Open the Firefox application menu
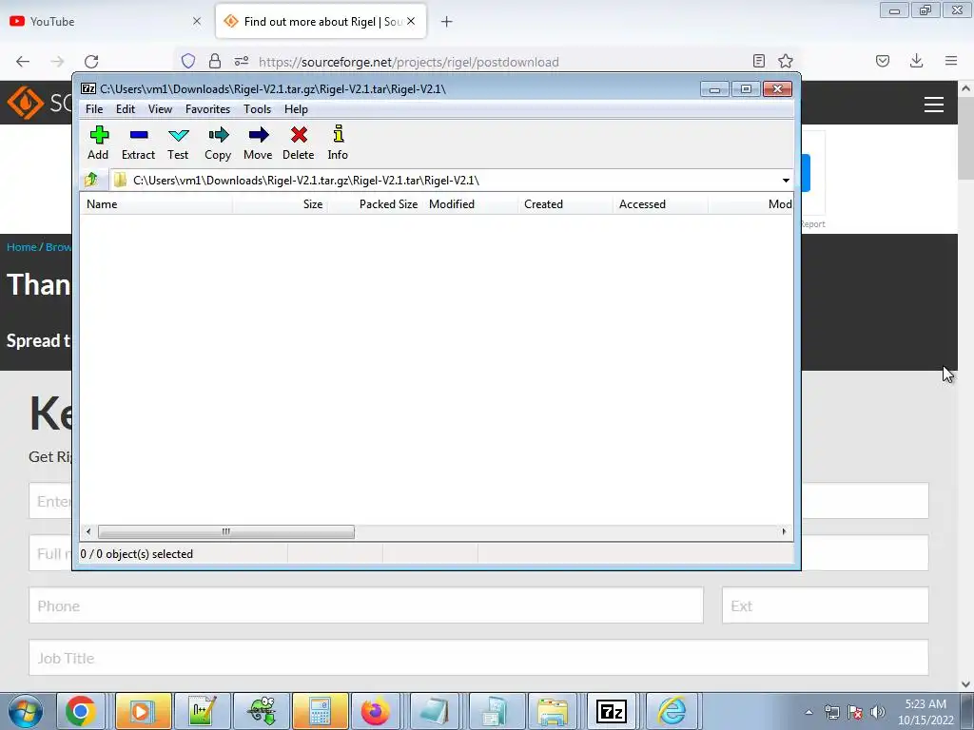The height and width of the screenshot is (730, 974). click(951, 61)
